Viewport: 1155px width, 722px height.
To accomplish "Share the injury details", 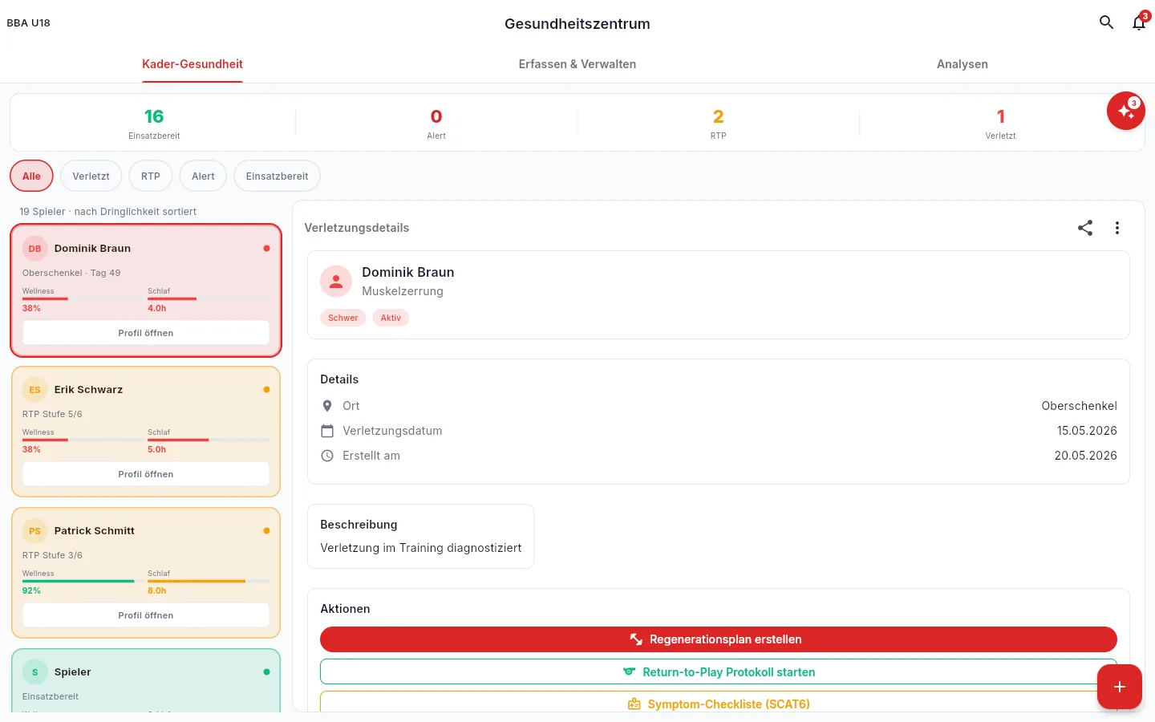I will click(x=1085, y=228).
